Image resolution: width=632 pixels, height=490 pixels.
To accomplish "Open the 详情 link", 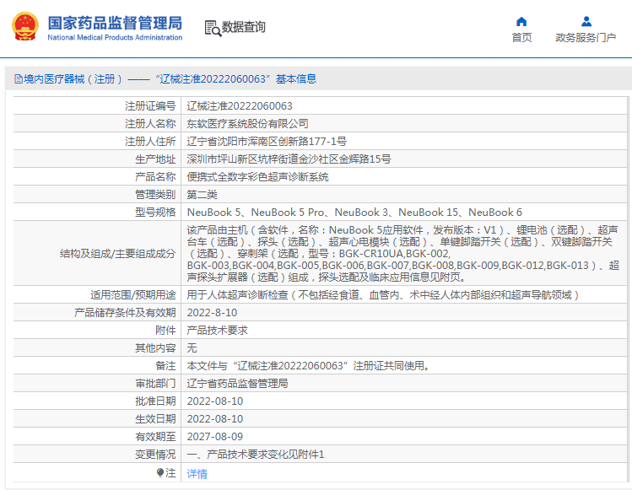I will [197, 473].
